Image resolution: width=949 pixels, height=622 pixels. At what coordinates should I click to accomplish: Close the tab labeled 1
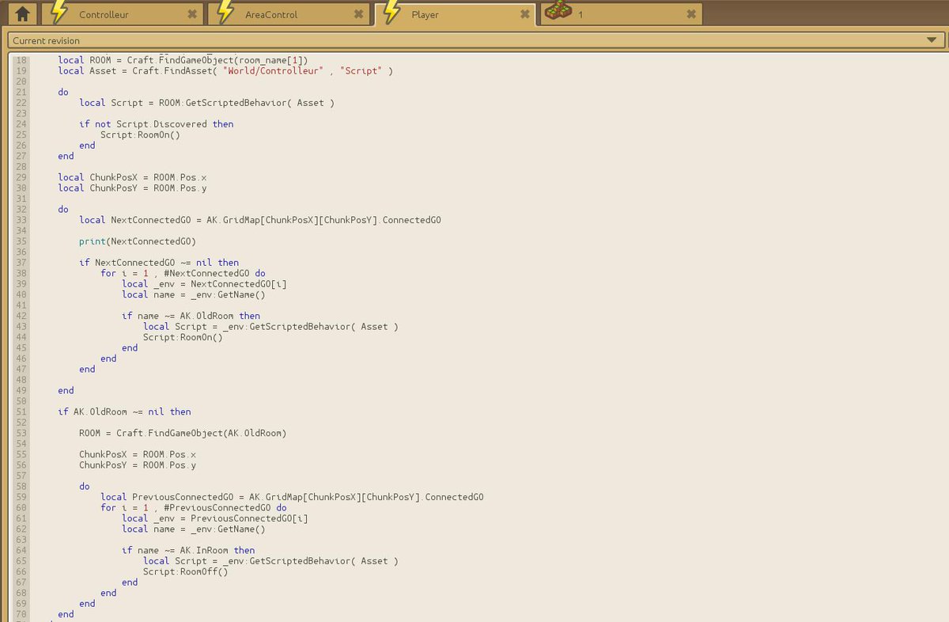point(690,14)
